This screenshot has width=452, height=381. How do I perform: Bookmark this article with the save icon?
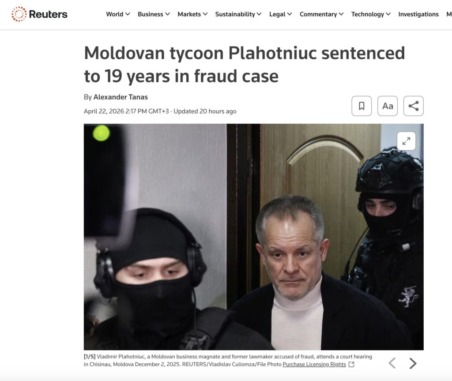pyautogui.click(x=362, y=106)
